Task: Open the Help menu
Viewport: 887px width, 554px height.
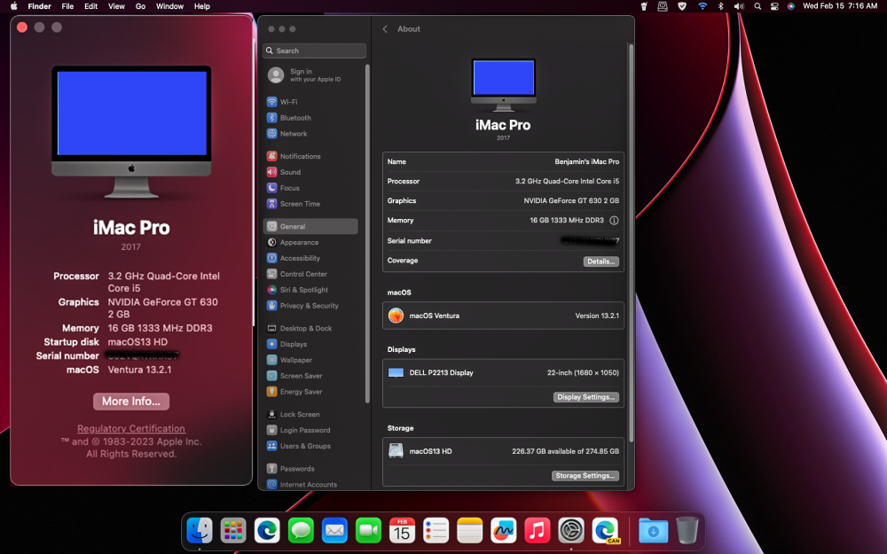Action: click(x=202, y=6)
